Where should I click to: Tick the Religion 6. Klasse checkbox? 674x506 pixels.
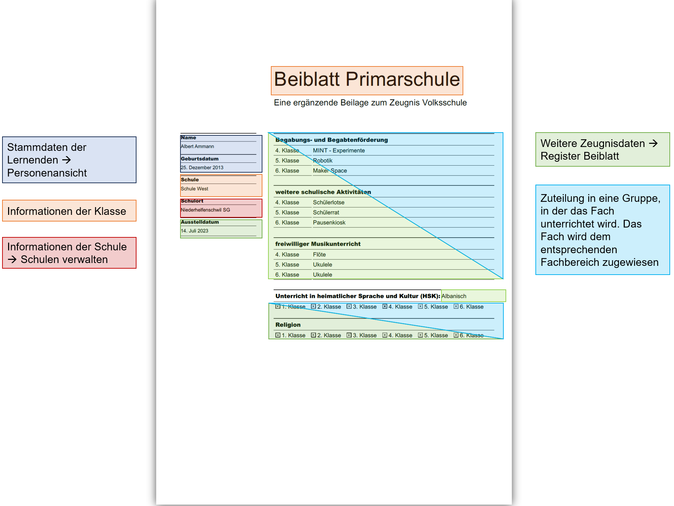(456, 335)
